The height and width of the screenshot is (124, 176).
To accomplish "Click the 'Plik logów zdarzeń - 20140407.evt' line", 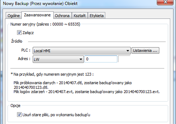I will tap(87, 92).
